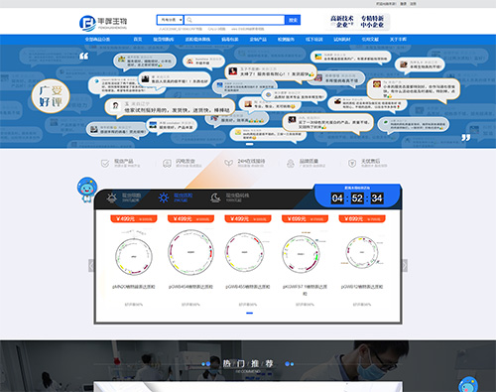This screenshot has width=496, height=392.
Task: Open the pGWB454 plasmid map thumbnail
Action: (x=190, y=252)
